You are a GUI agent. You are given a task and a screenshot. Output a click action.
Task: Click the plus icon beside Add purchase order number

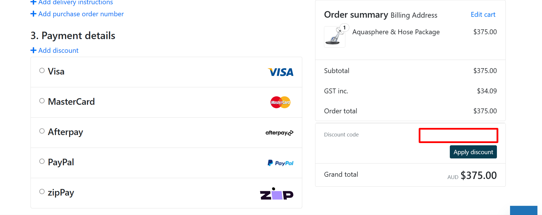click(33, 14)
